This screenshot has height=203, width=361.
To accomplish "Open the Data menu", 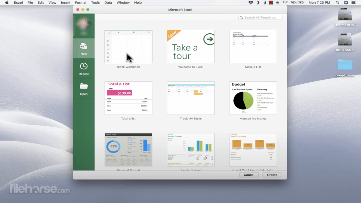I will [x=108, y=3].
